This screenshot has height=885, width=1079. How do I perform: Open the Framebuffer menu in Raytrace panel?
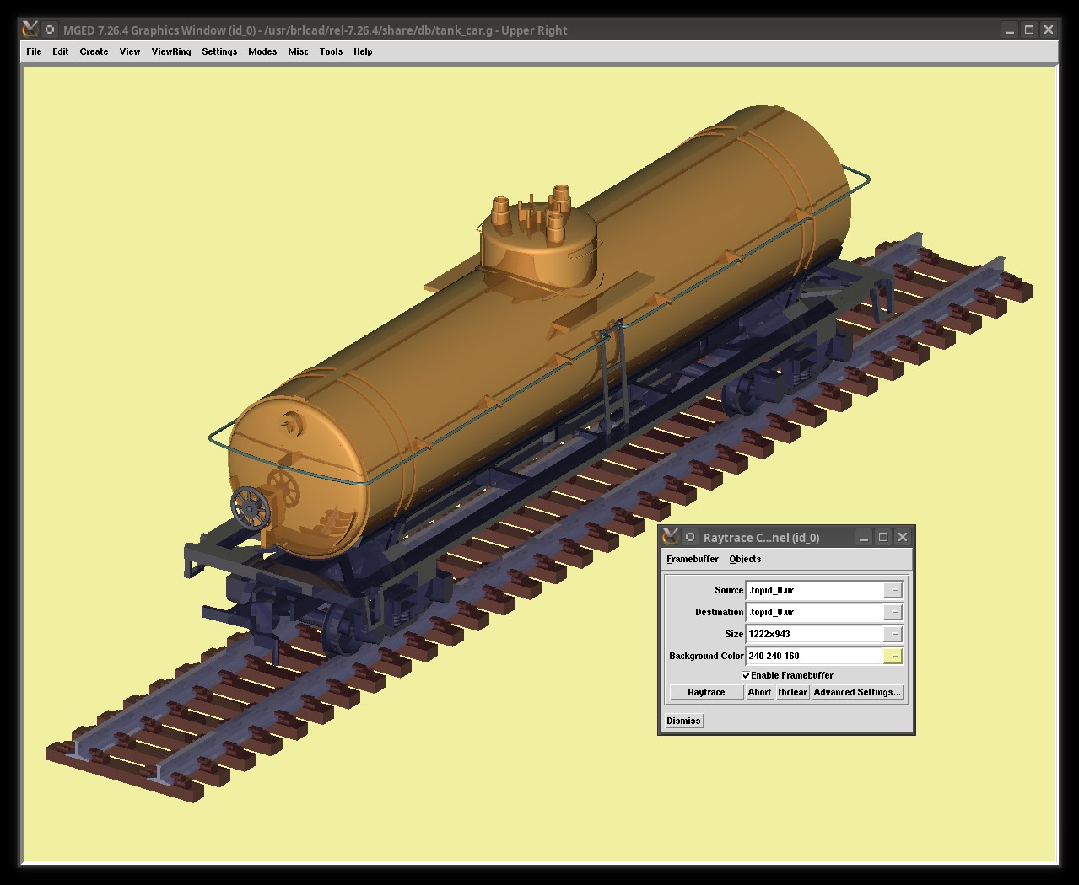692,559
